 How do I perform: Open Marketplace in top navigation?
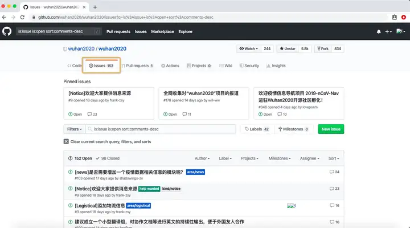162,32
